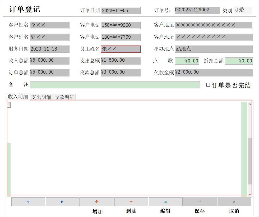Click the plus icon to add a record

coord(97,202)
